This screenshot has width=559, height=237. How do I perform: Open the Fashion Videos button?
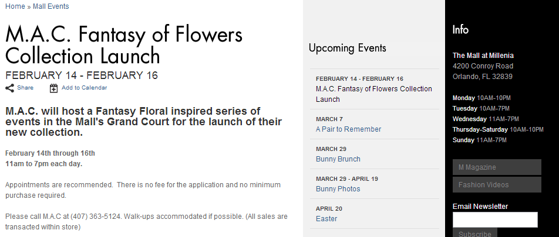[x=497, y=185]
